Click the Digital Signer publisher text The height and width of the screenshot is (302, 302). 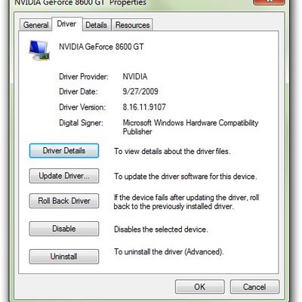tap(190, 127)
